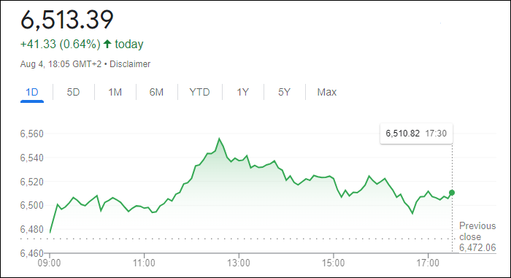Image resolution: width=511 pixels, height=278 pixels.
Task: Open the 1M time range tab
Action: pyautogui.click(x=115, y=92)
